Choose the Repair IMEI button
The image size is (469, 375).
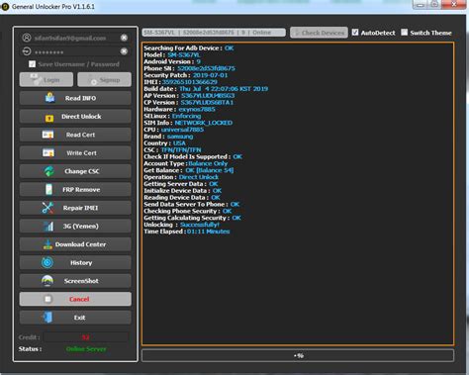point(75,208)
